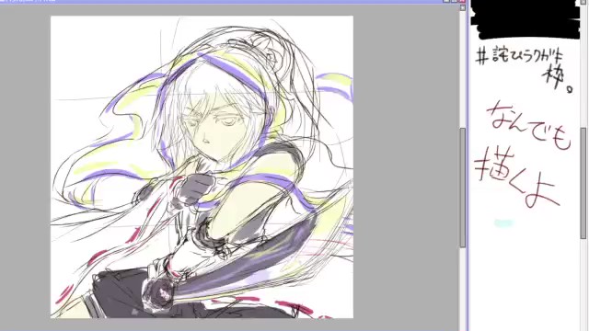
Task: Click the blacked-out area atop the memo window
Action: (525, 19)
